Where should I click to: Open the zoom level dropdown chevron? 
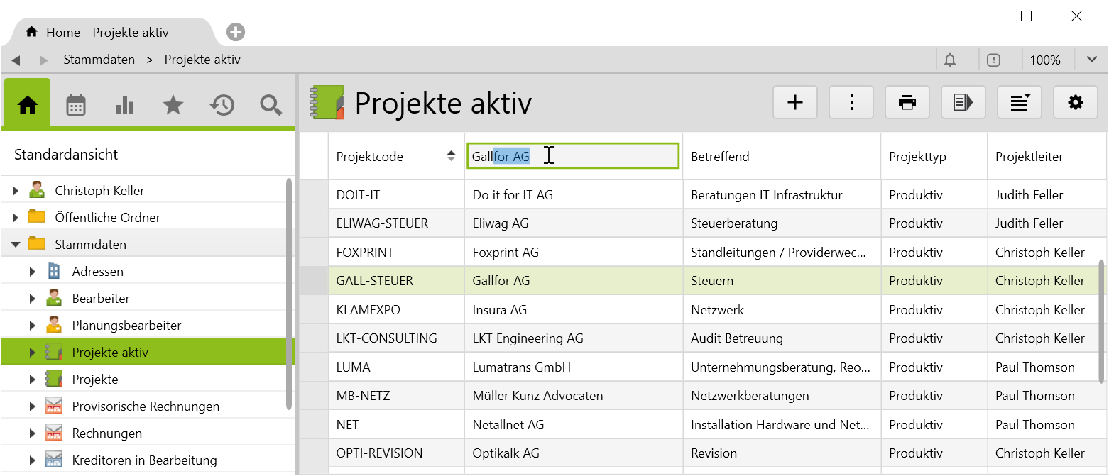pos(1092,60)
